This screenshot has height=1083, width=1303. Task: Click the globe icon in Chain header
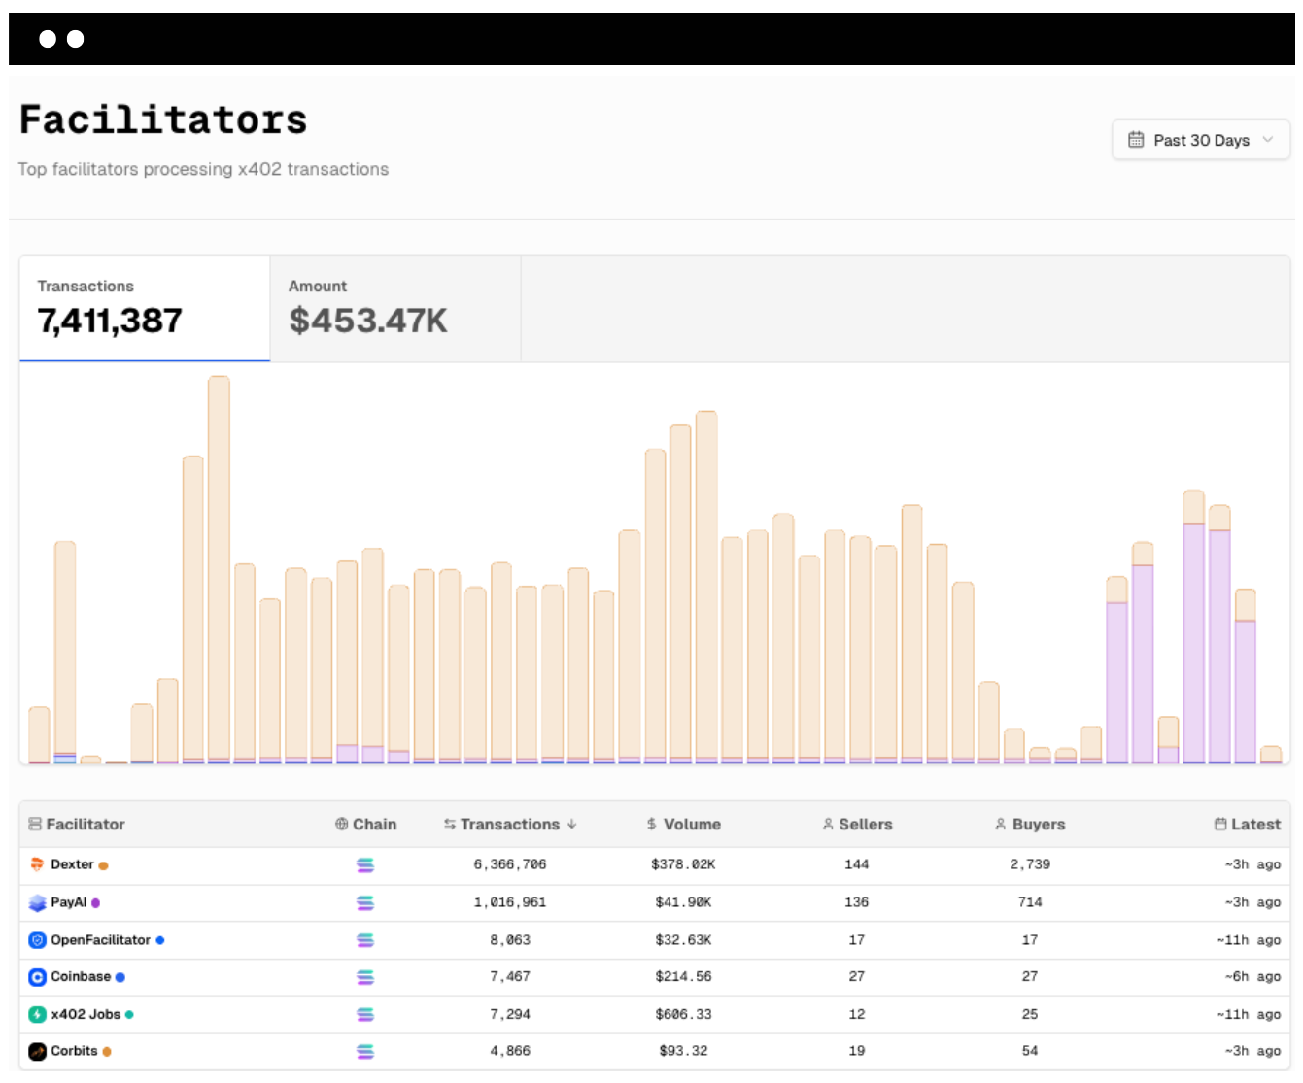click(341, 824)
